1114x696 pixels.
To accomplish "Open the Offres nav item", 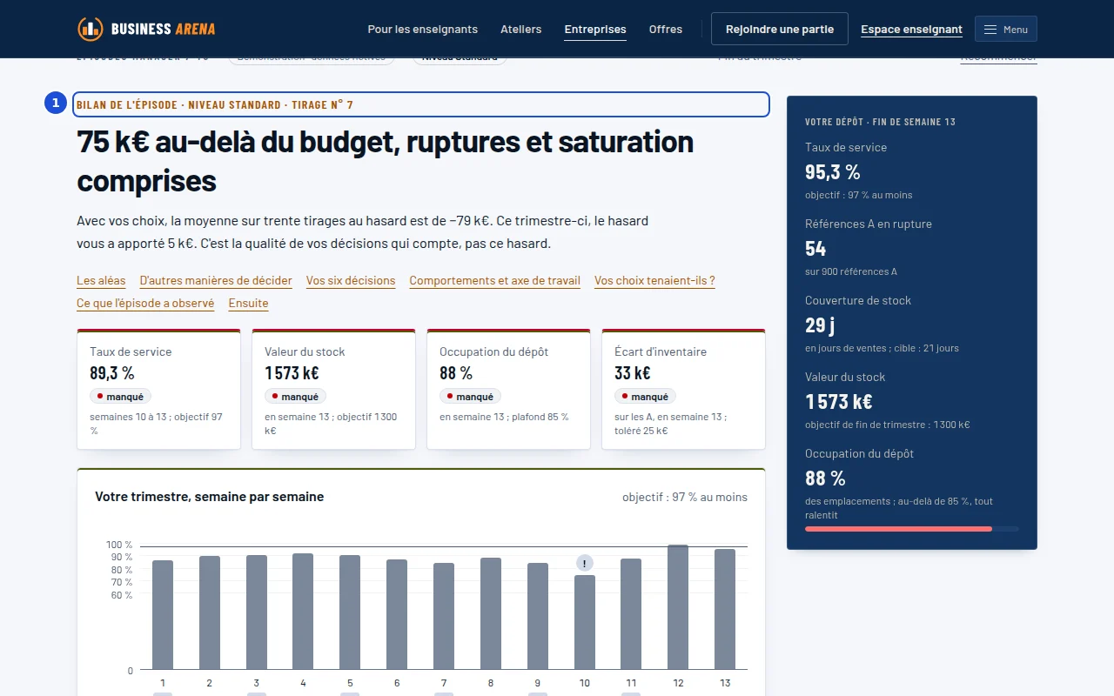I will tap(666, 29).
